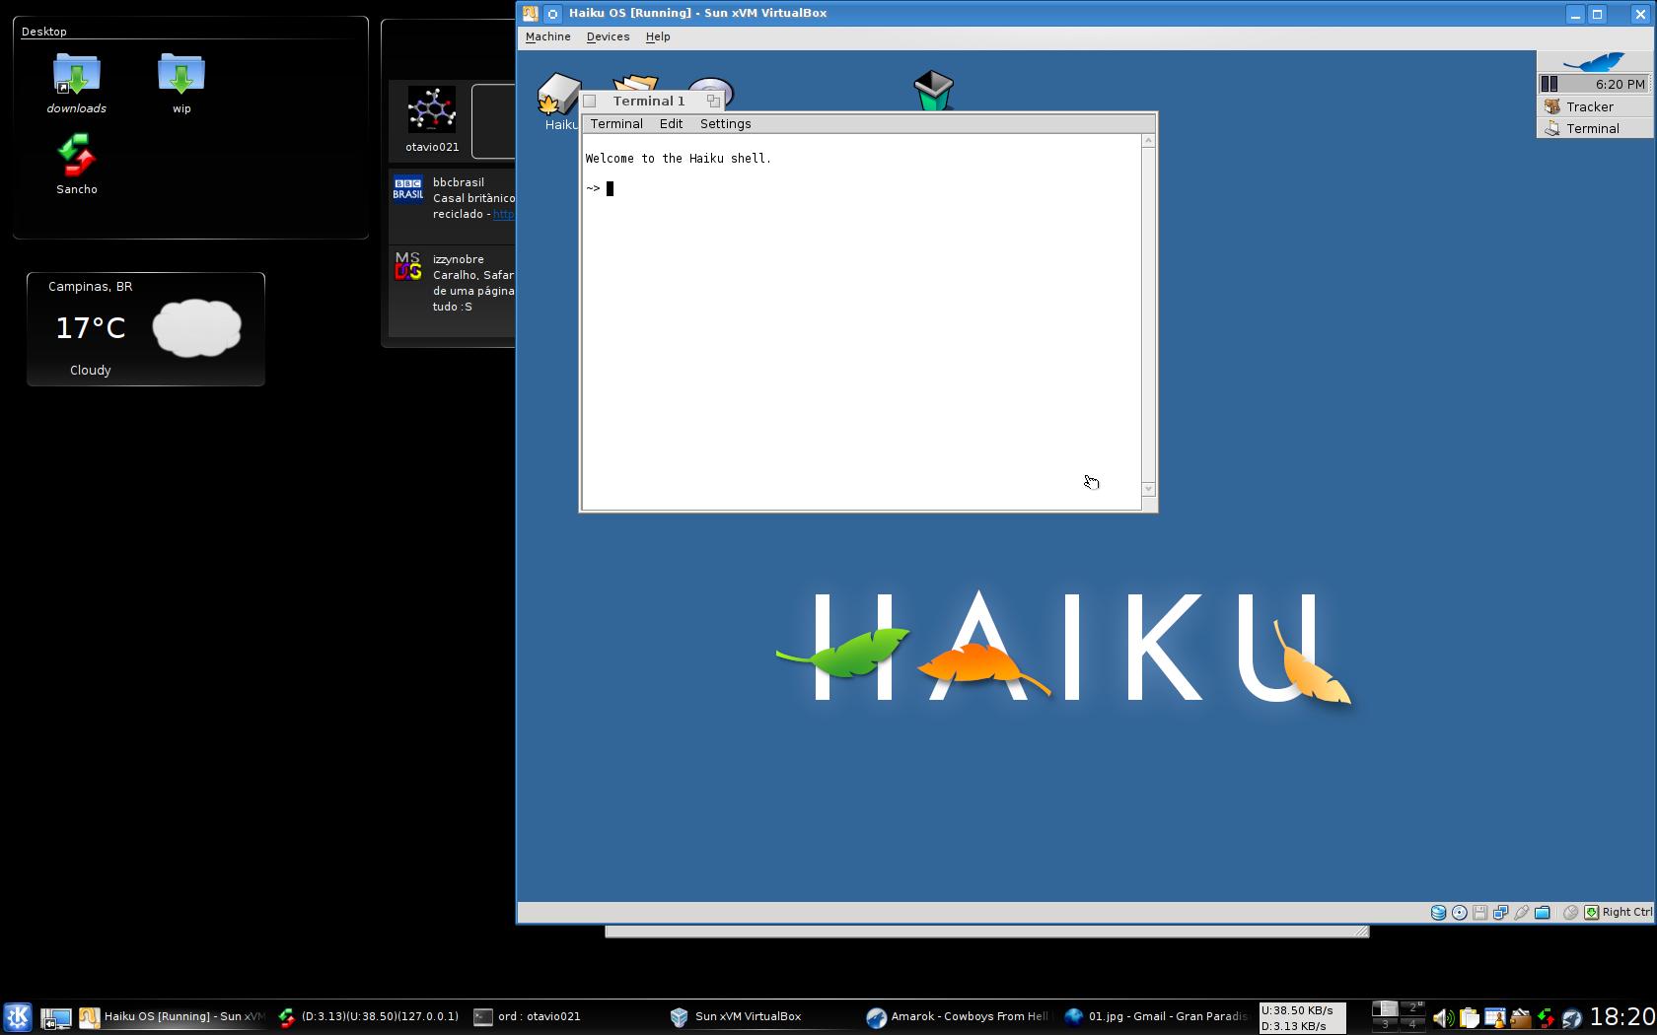Viewport: 1657px width, 1035px height.
Task: Switch to virtual desktop 4 in pager
Action: click(1412, 1024)
